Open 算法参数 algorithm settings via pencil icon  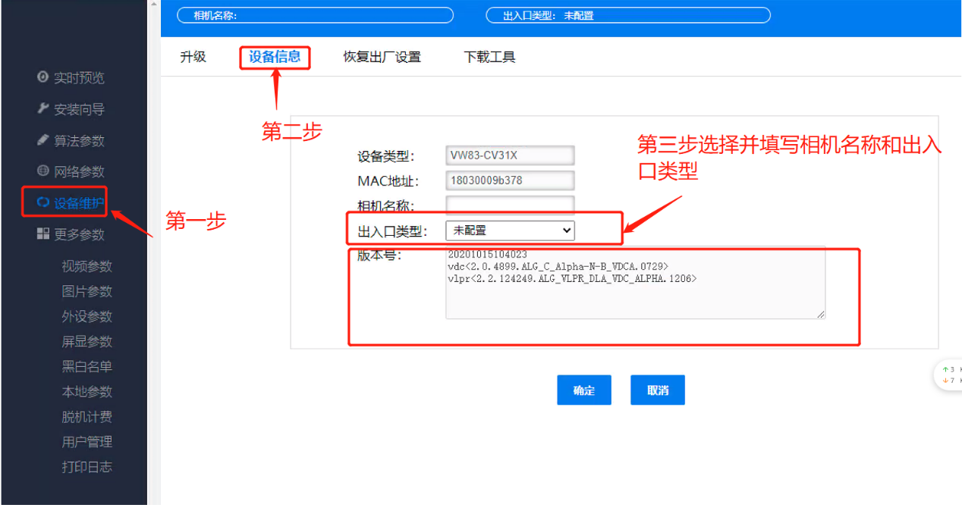pos(74,139)
